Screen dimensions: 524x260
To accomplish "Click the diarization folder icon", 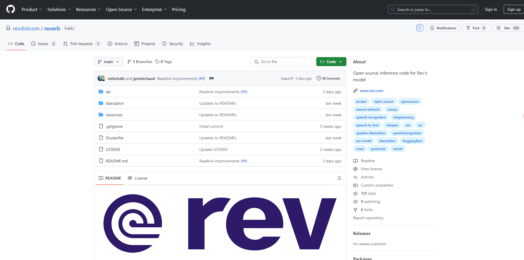I will [x=101, y=103].
